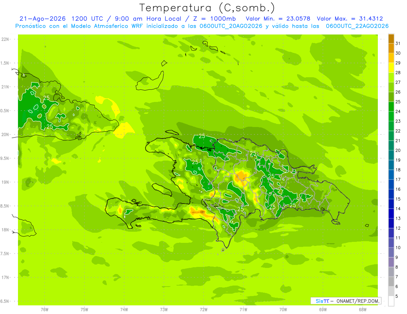Image resolution: width=407 pixels, height=314 pixels.
Task: Click the colorbar tick label "13"
Action: coord(398,218)
